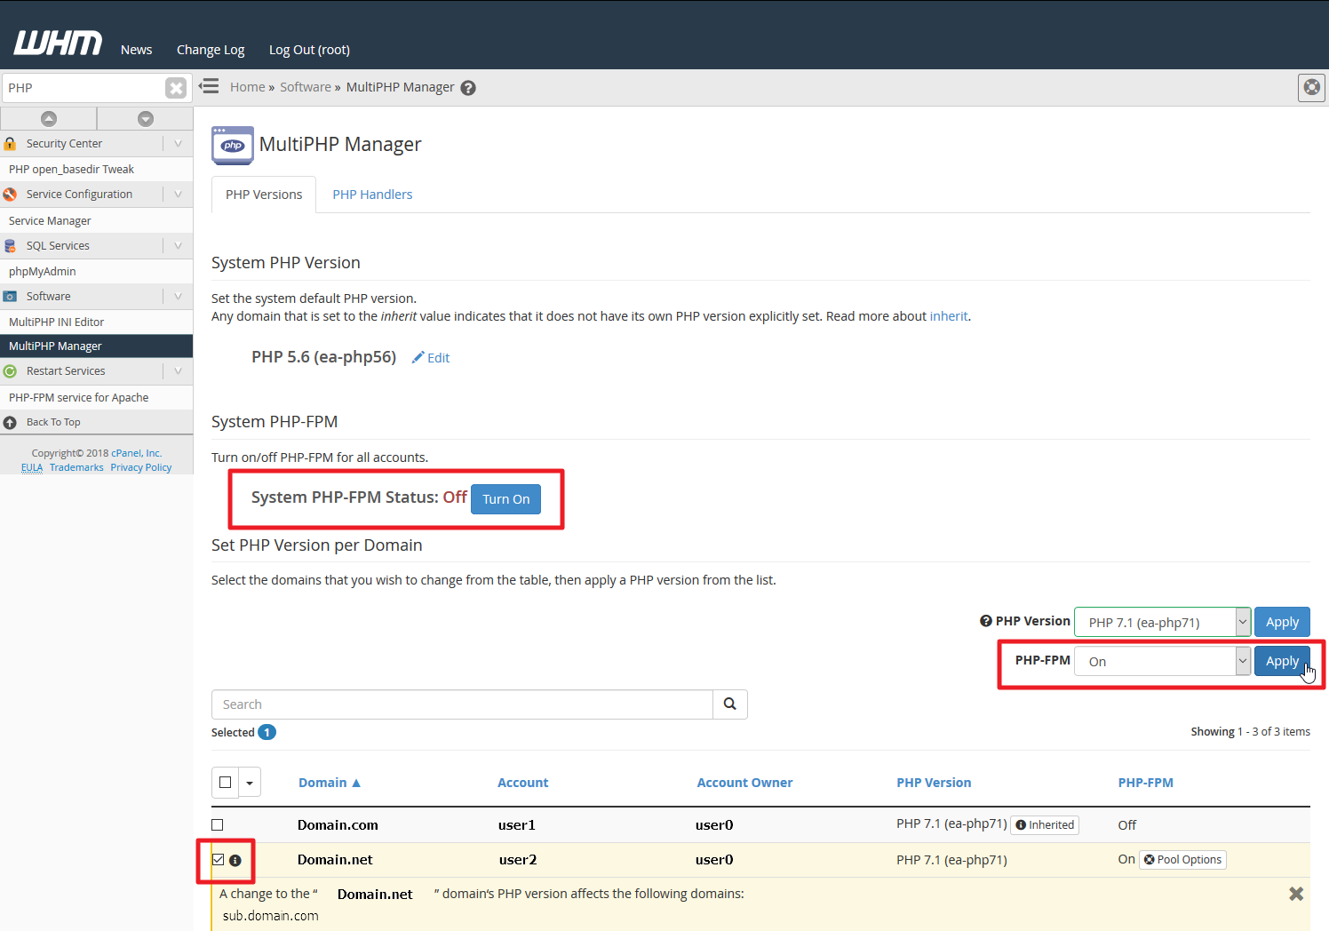The image size is (1329, 931).
Task: Turn On the System PHP-FPM status
Action: pyautogui.click(x=505, y=499)
